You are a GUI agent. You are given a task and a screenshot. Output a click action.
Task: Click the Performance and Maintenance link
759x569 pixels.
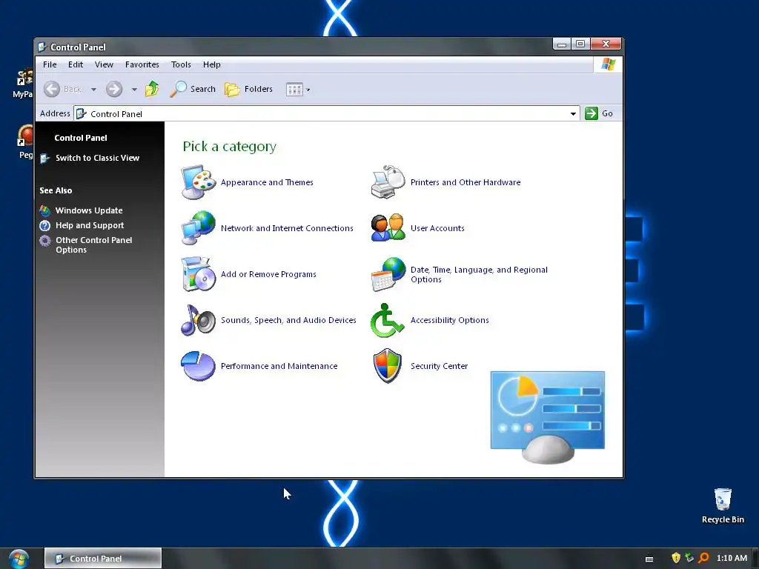[x=279, y=366]
